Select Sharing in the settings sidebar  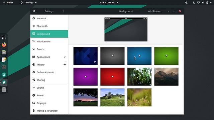point(49,80)
